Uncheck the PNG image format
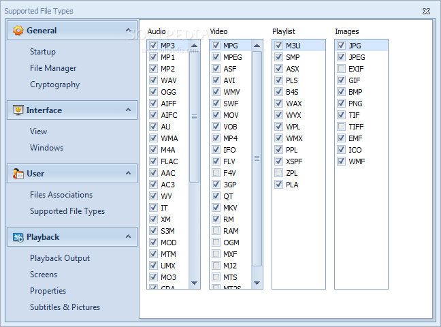This screenshot has height=327, width=441. pyautogui.click(x=342, y=104)
